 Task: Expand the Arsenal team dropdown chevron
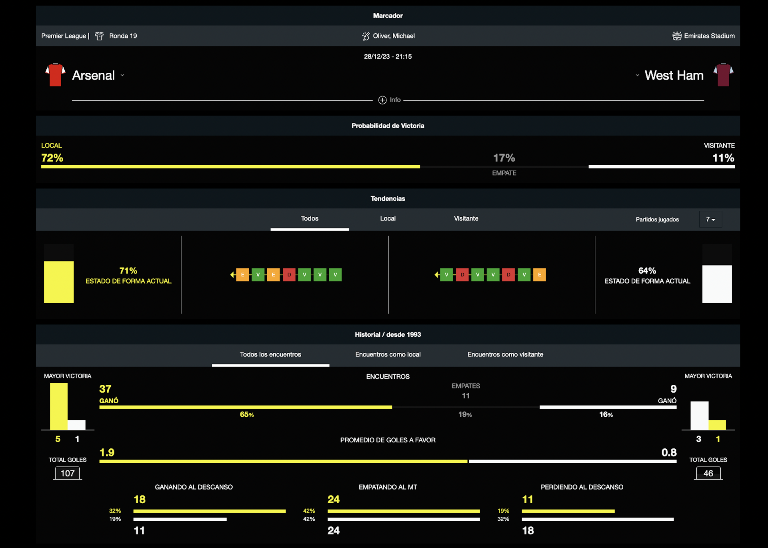tap(122, 75)
